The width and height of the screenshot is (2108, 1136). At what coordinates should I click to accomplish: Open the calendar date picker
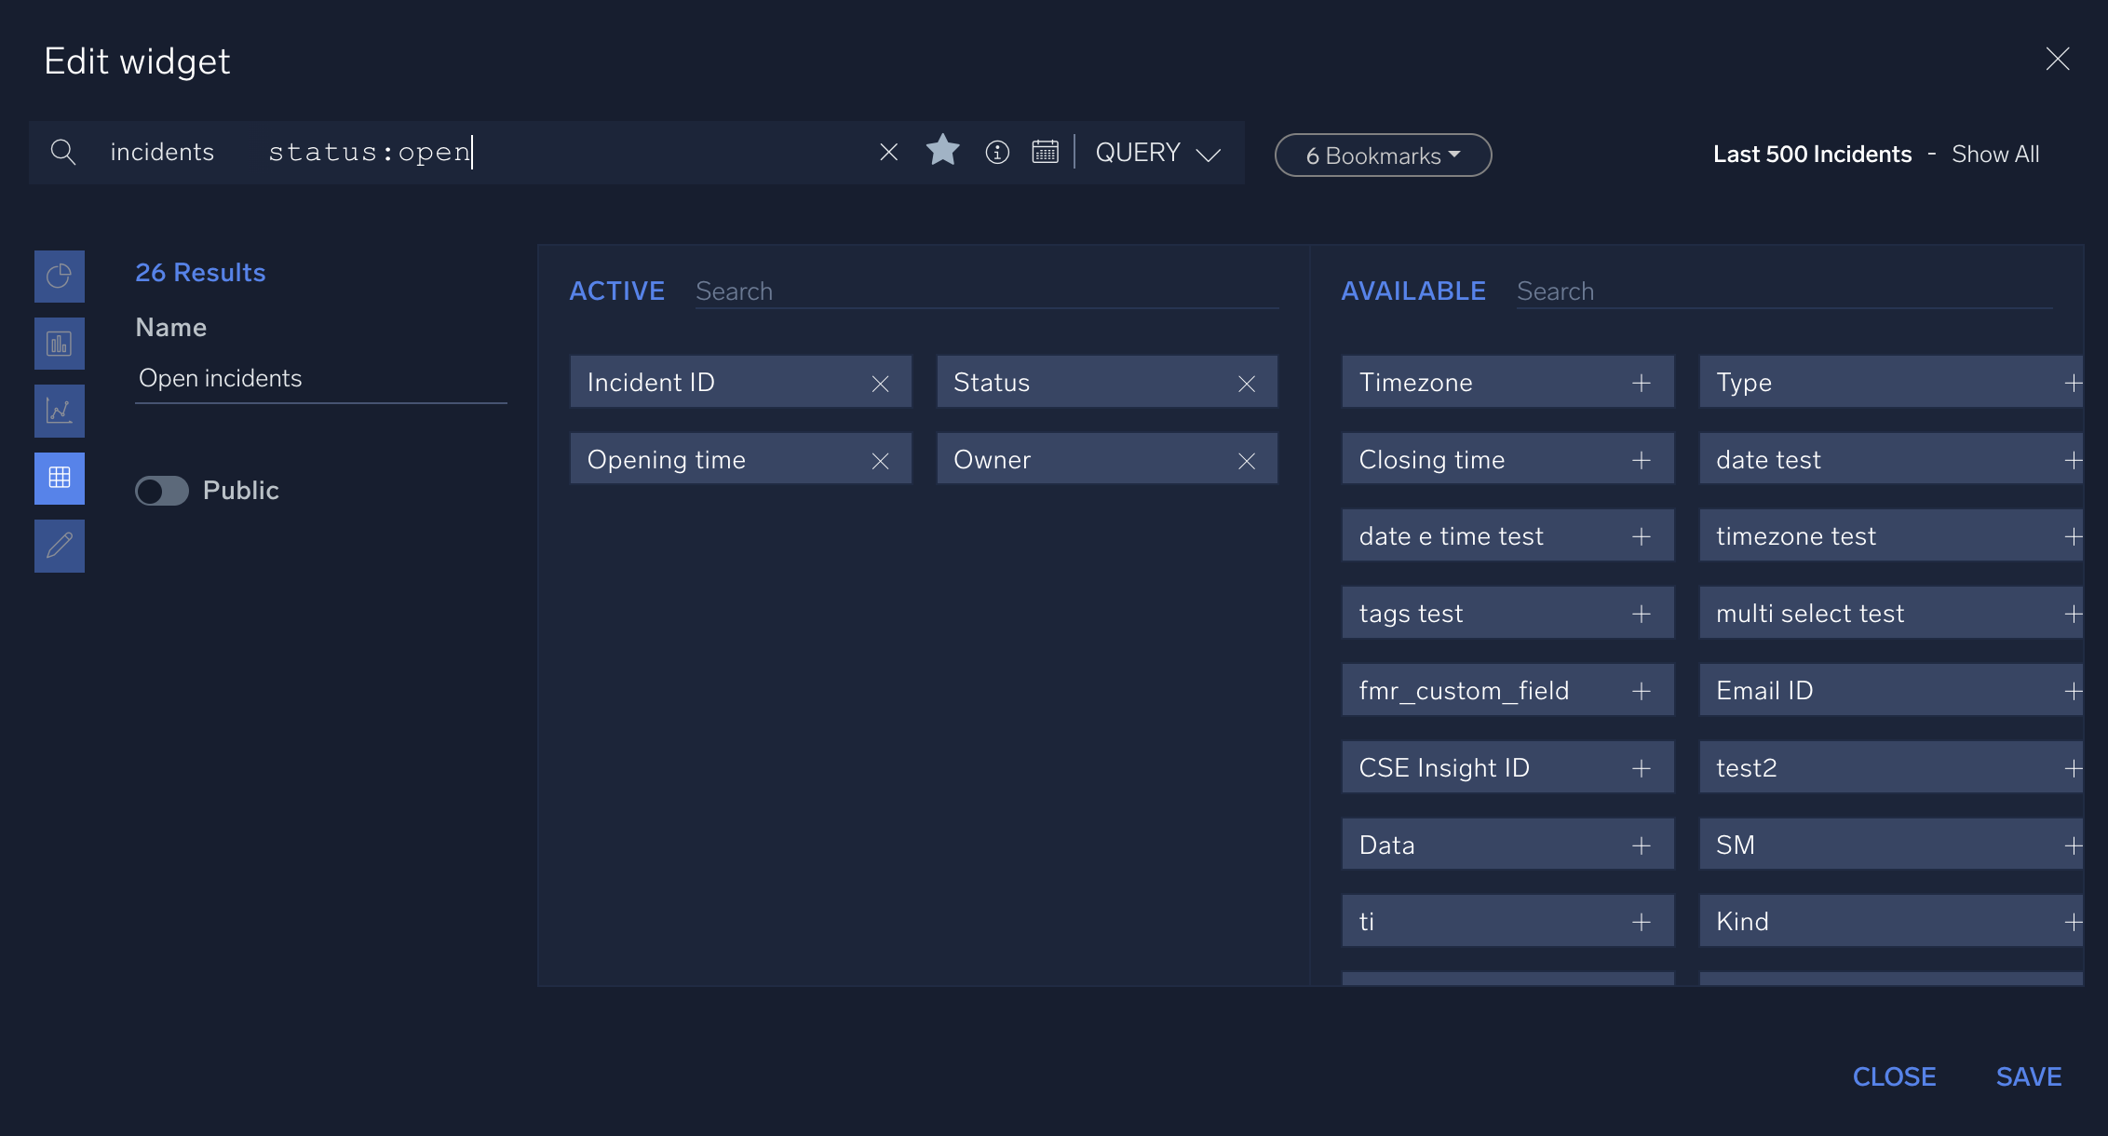[1045, 152]
